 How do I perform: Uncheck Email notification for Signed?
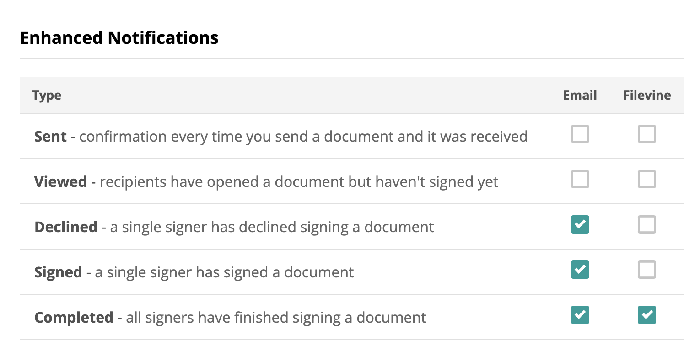(580, 270)
